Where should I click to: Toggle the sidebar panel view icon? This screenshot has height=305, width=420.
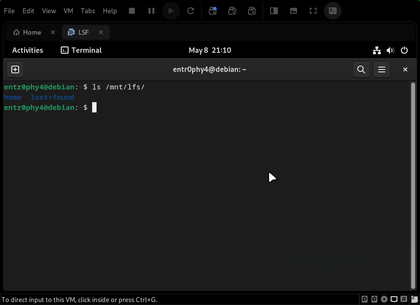274,11
